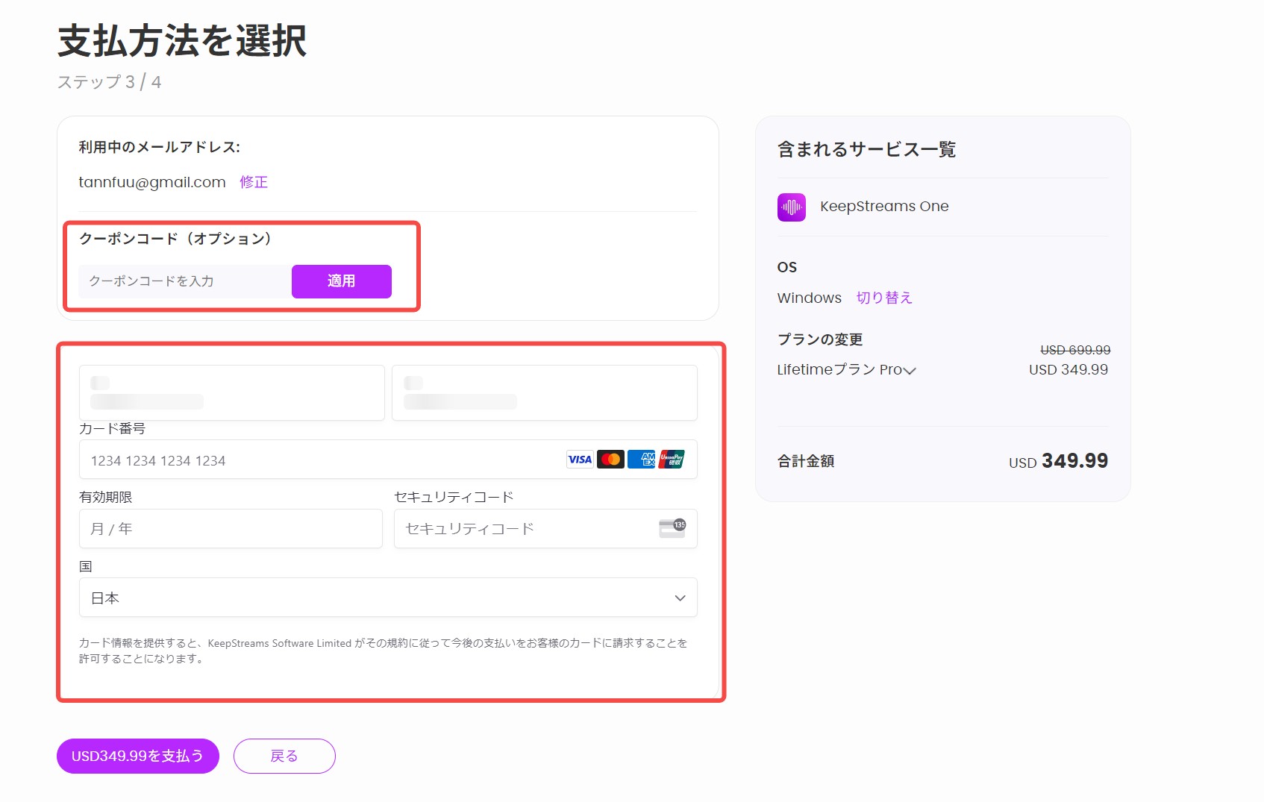Click the 修正 link beside the email
Screen dimensions: 1264x802
254,182
